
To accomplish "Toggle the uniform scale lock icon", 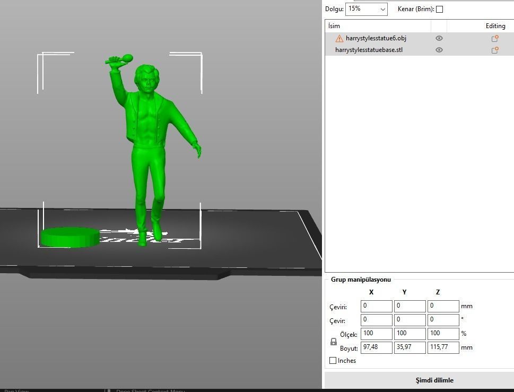I will [x=333, y=342].
